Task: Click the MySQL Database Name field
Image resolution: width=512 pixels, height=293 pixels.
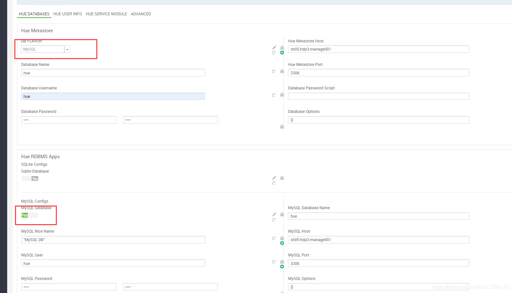Action: click(378, 216)
